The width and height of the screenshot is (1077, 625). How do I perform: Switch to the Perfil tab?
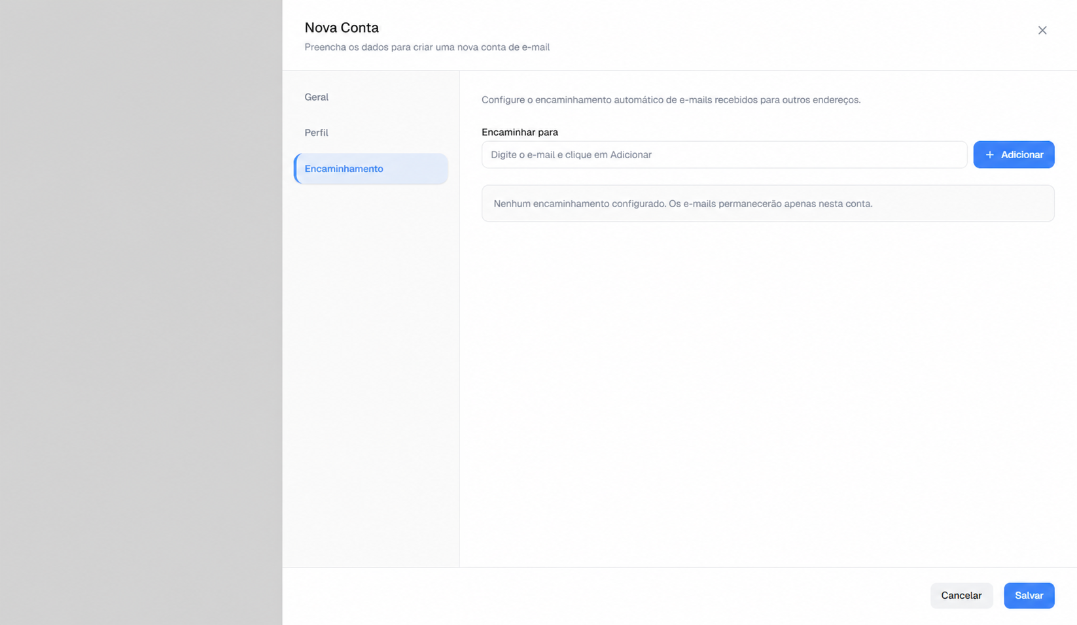click(370, 133)
